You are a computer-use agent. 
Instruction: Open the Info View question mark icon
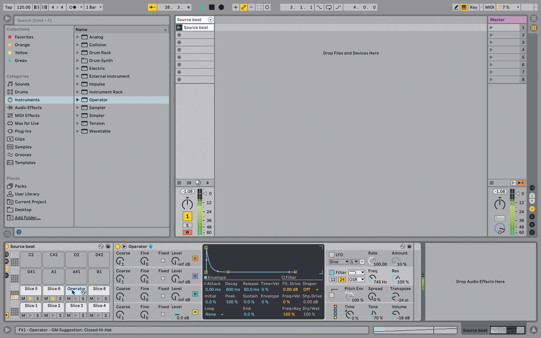[x=18, y=232]
